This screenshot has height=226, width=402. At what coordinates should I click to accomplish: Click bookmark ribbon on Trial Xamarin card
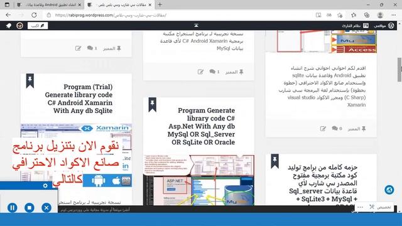(x=30, y=81)
